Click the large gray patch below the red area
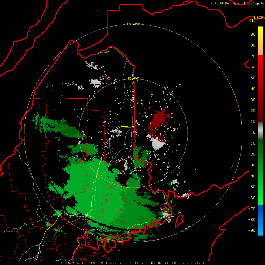Image resolution: width=265 pixels, height=265 pixels. (x=158, y=143)
